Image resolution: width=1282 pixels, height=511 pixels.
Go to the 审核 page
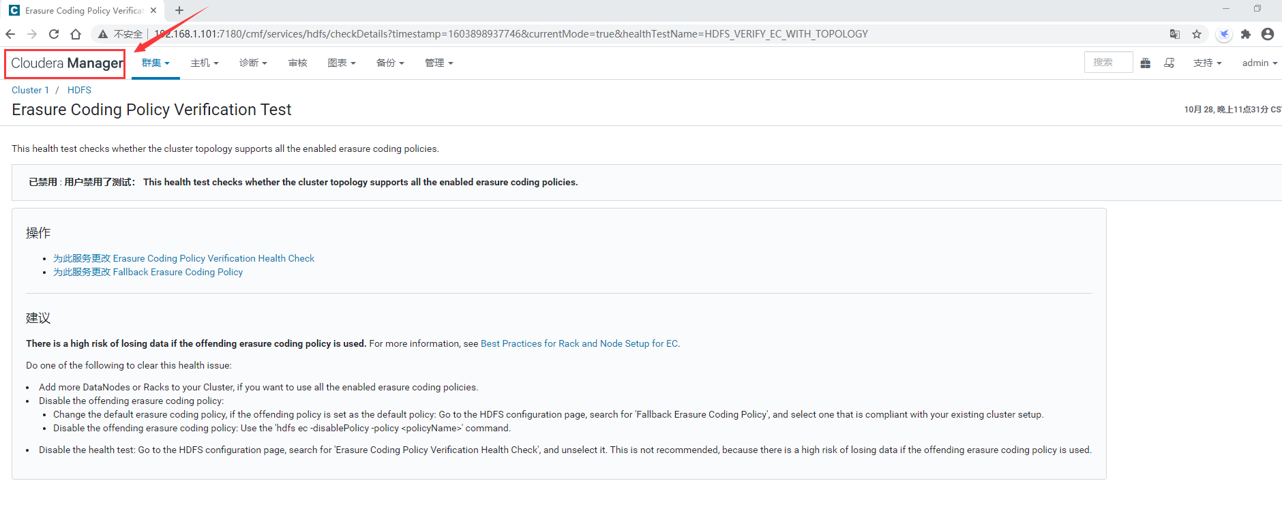pyautogui.click(x=298, y=63)
